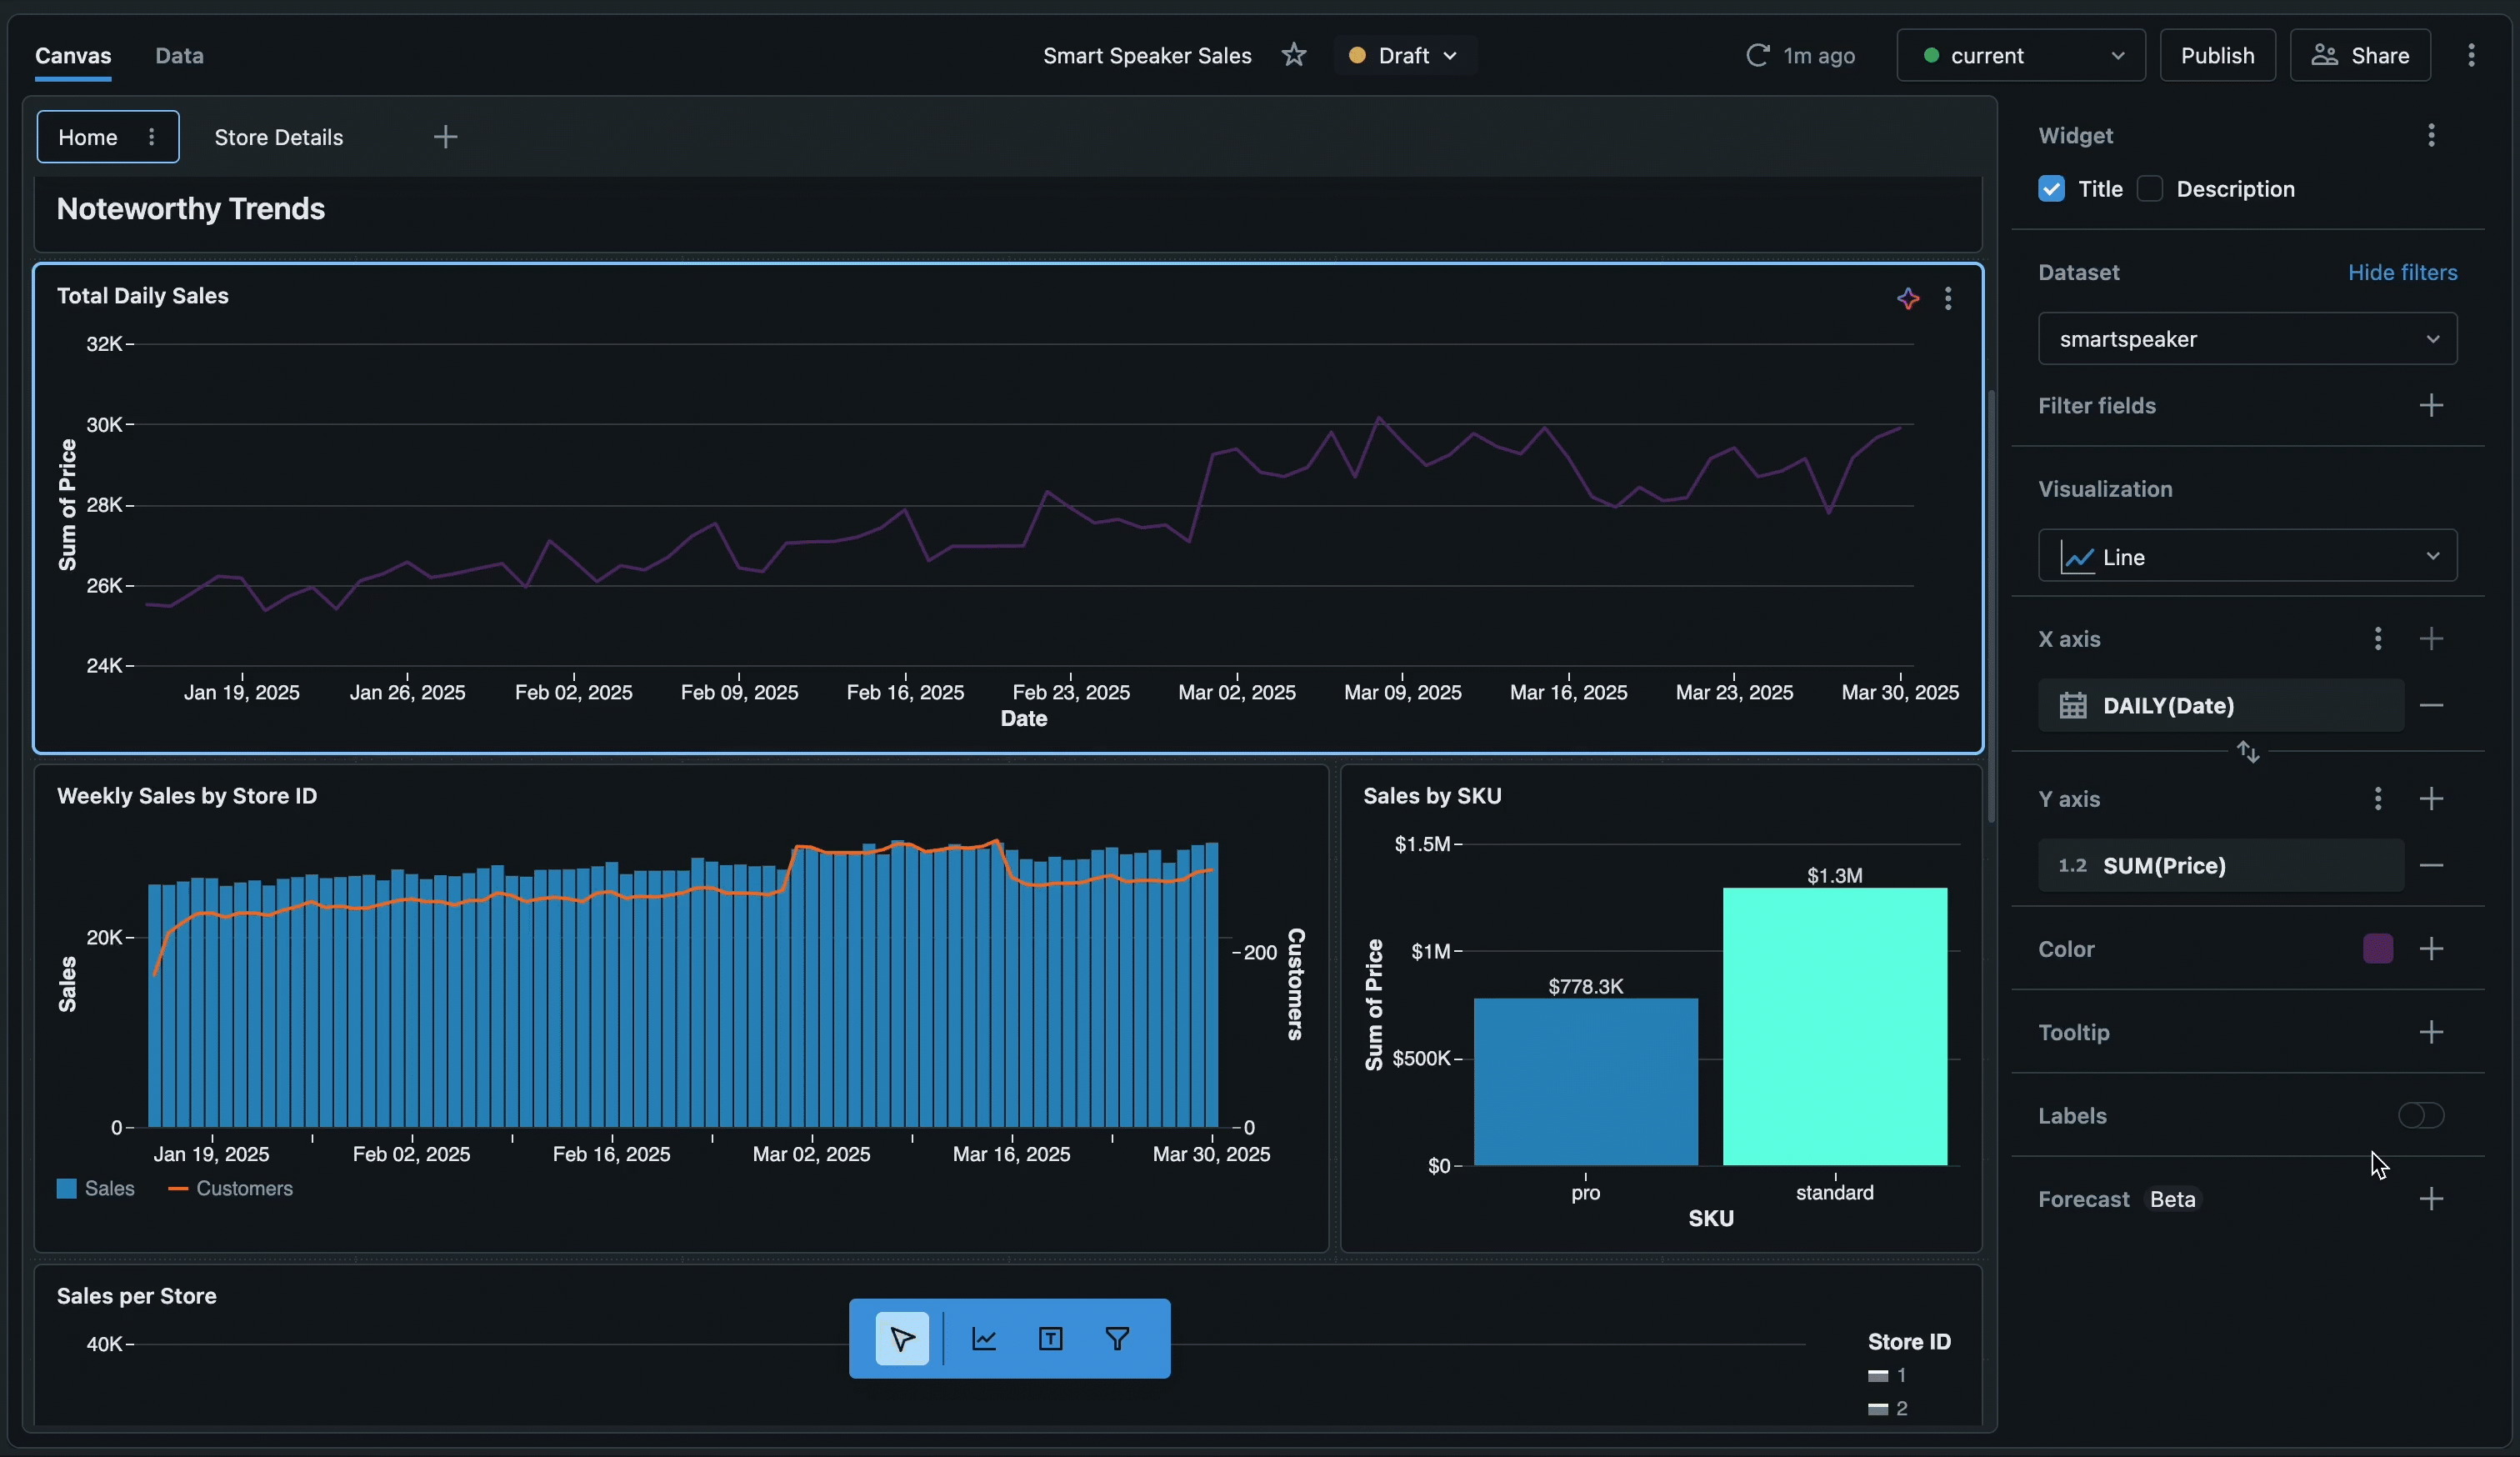
Task: Expand the Line visualization type dropdown
Action: point(2246,556)
